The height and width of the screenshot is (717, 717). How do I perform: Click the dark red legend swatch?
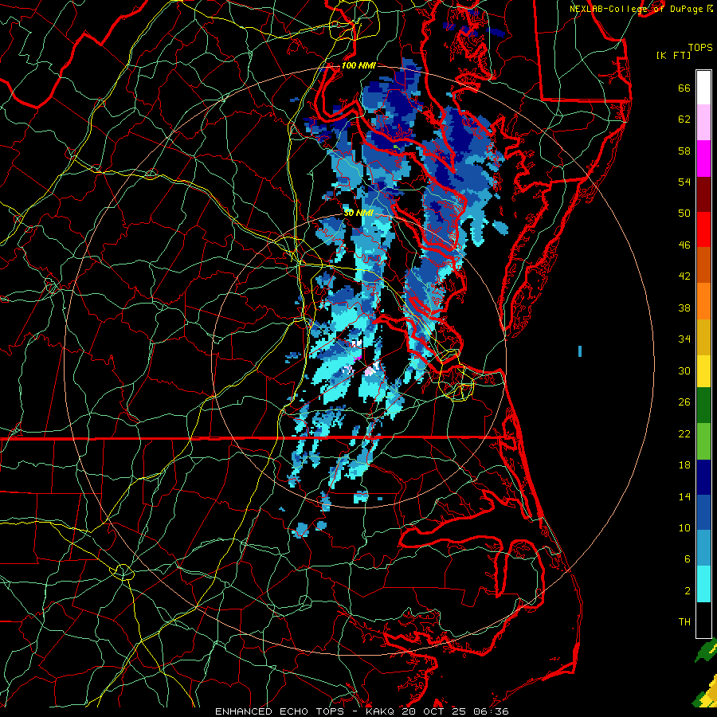[x=703, y=194]
